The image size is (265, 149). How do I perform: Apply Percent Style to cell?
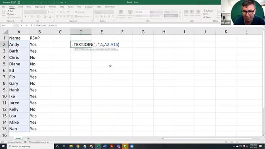(x=101, y=17)
